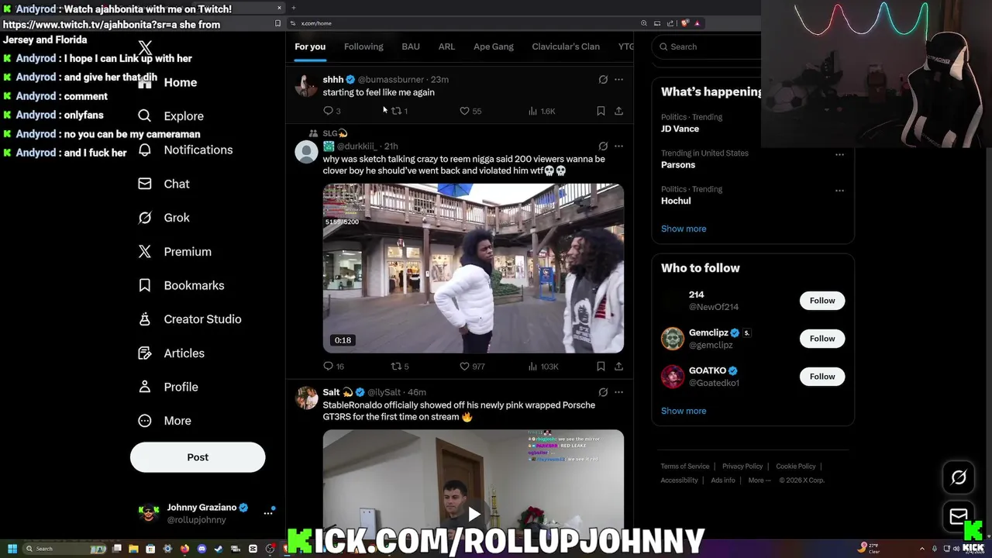This screenshot has width=992, height=558.
Task: Open Premium in the sidebar
Action: pyautogui.click(x=174, y=252)
